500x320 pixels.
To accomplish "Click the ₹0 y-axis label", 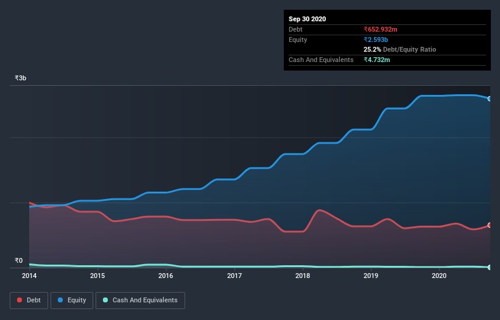I will pos(19,260).
